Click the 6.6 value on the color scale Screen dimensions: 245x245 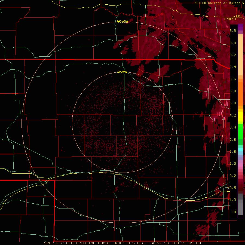coord(233,79)
